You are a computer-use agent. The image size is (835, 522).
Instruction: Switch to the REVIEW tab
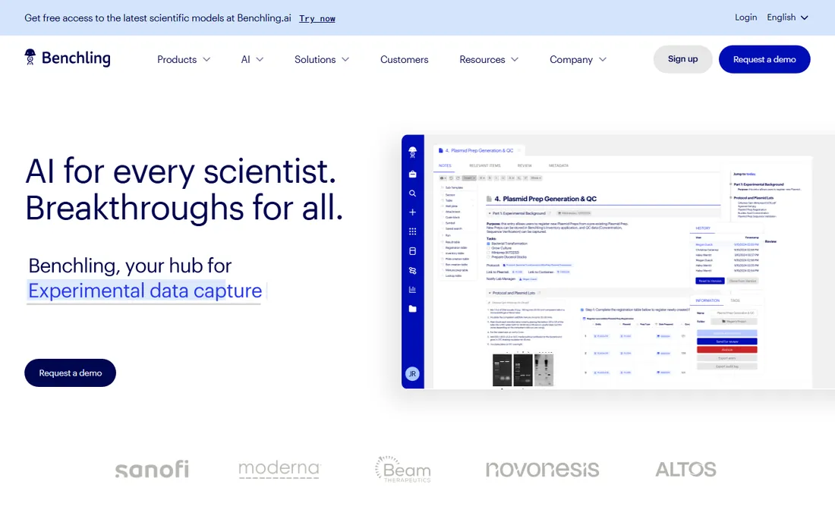[525, 165]
